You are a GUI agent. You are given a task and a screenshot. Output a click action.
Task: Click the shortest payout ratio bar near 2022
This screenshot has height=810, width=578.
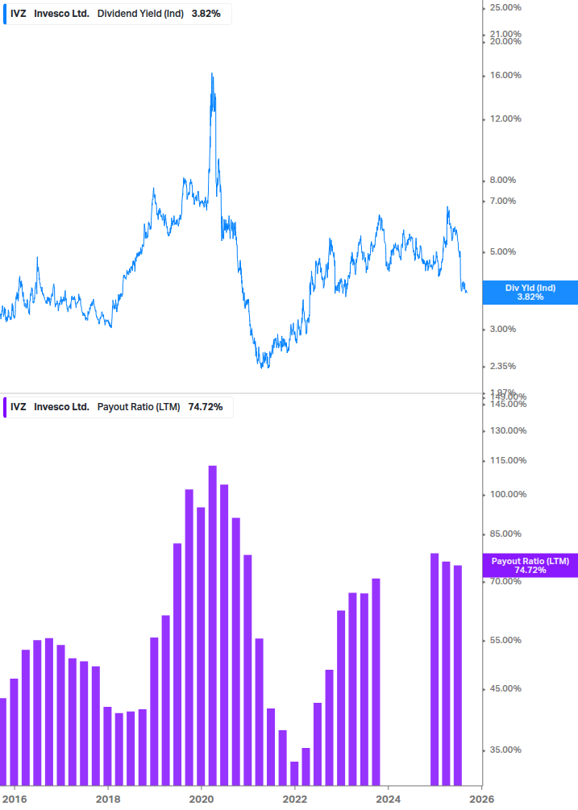coord(294,774)
